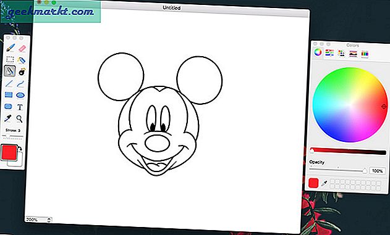Screen dimensions: 390x235
Task: Switch to Pencils color tab
Action: pyautogui.click(x=365, y=54)
